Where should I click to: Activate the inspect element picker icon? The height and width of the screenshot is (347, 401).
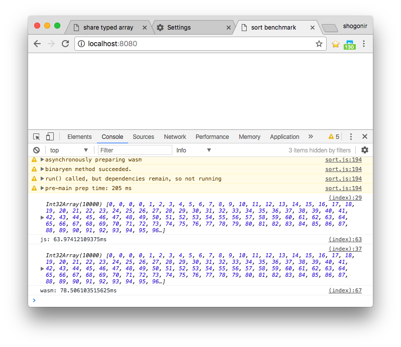[x=37, y=137]
